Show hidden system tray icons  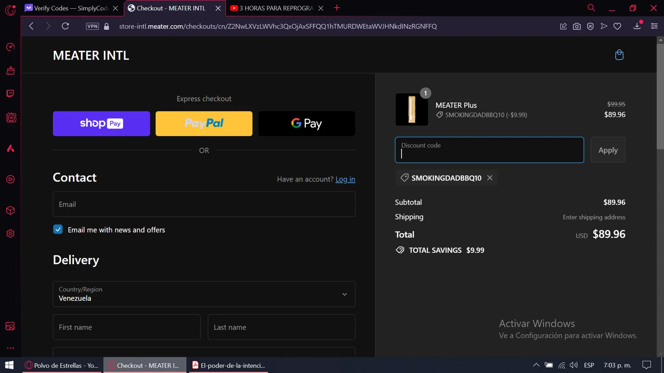coord(536,365)
